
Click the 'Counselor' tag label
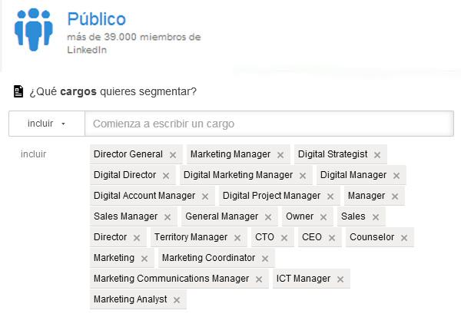(x=372, y=237)
